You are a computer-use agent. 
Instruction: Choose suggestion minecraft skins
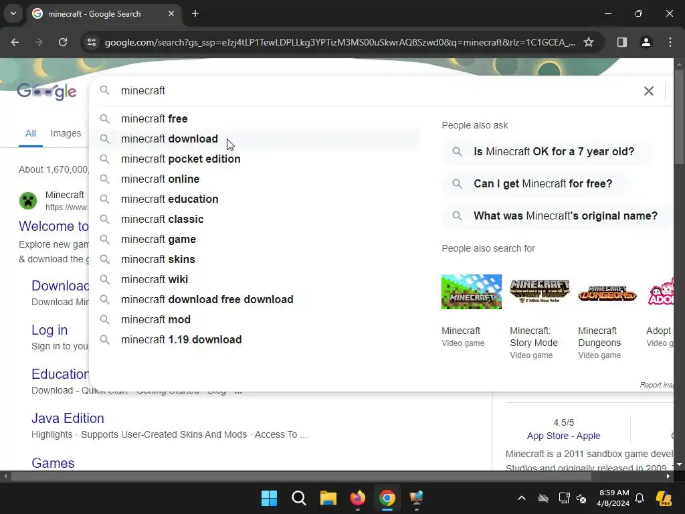(x=254, y=260)
